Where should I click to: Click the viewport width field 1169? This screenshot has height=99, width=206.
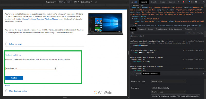point(61,2)
